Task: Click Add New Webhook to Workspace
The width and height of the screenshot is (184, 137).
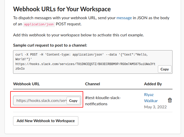Action: [46, 121]
